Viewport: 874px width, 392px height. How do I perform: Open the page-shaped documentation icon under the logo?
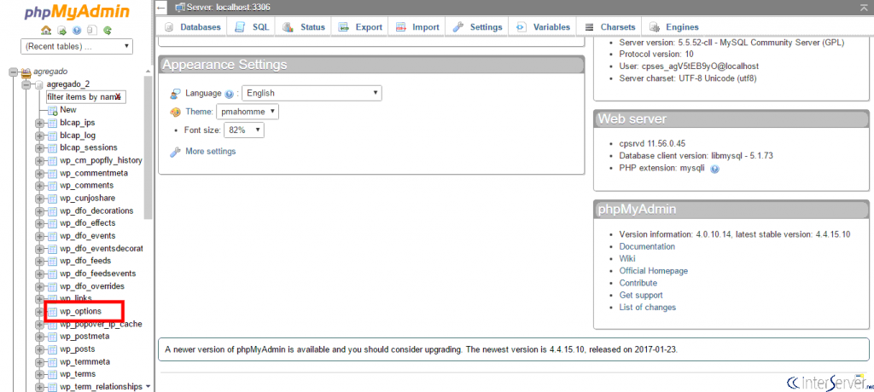[92, 30]
